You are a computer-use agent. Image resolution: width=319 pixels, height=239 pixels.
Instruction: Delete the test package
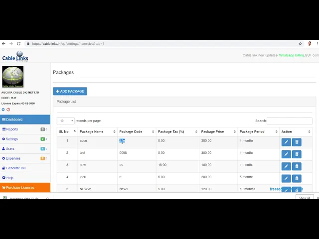(x=297, y=154)
